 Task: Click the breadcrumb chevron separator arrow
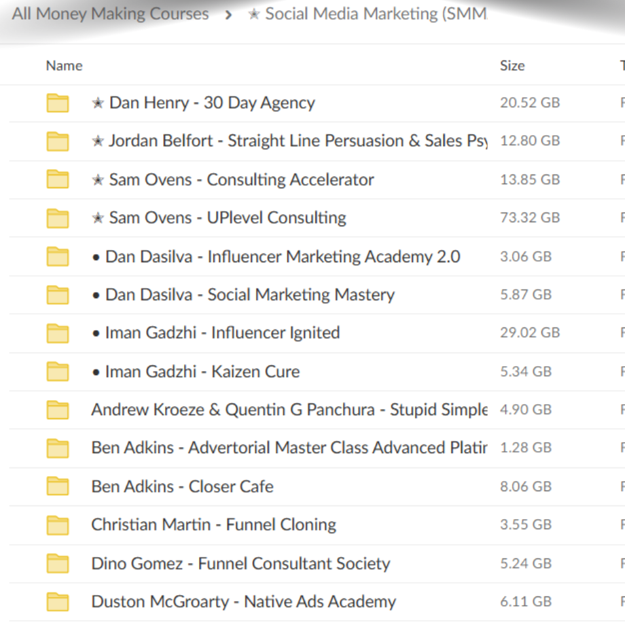pos(228,15)
